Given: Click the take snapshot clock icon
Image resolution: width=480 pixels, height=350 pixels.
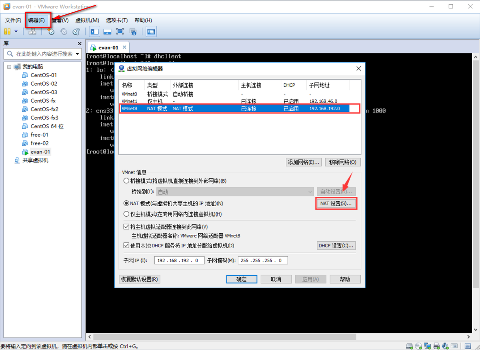Looking at the screenshot, I should pyautogui.click(x=51, y=32).
